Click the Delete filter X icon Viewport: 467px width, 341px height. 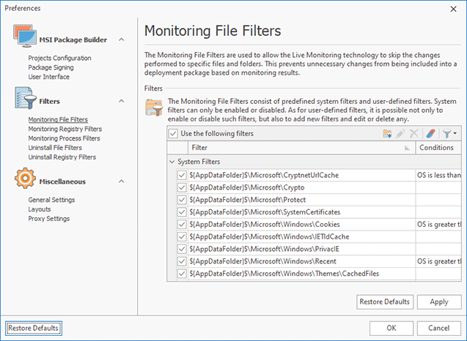414,134
